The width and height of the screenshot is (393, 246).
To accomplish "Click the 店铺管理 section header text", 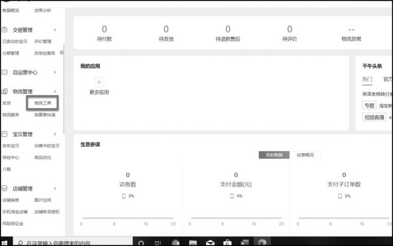I will (x=23, y=188).
